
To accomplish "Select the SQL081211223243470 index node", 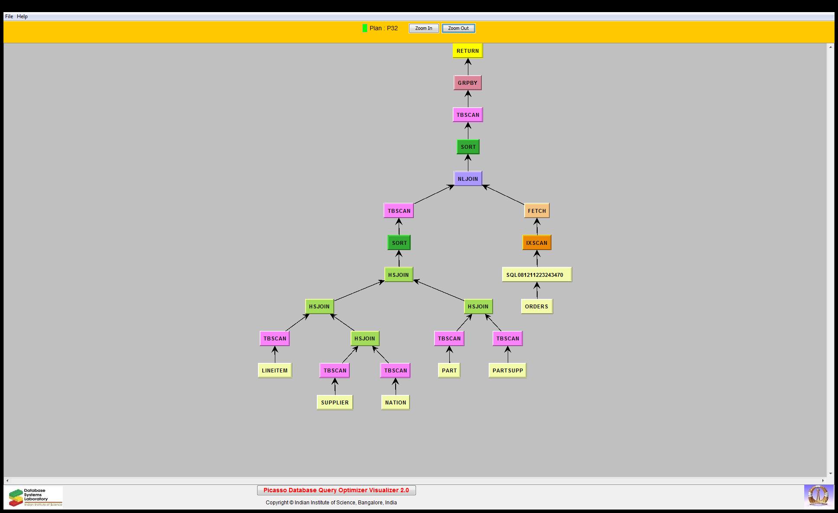I will (x=537, y=275).
